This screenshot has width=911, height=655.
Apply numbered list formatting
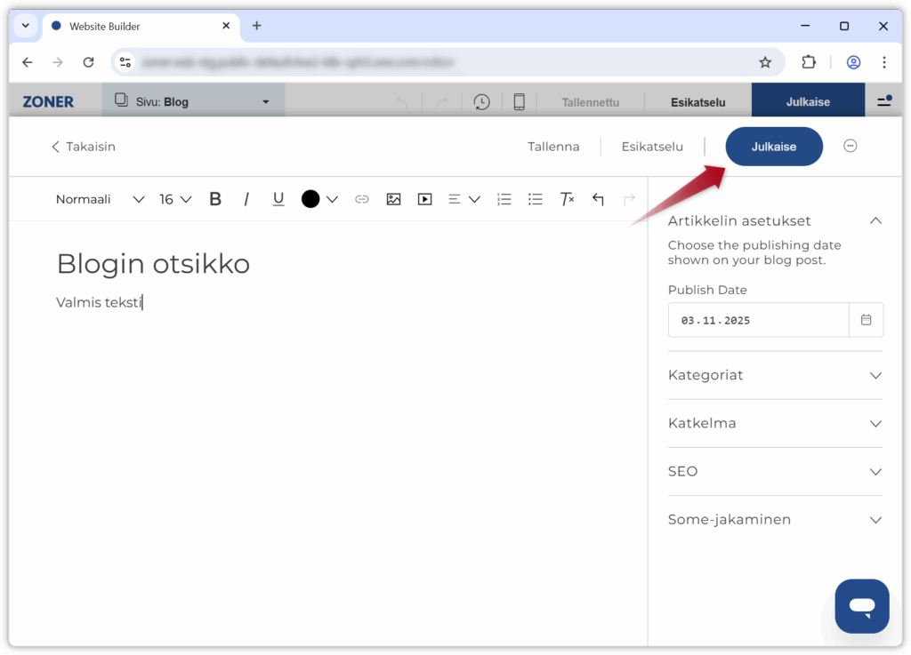coord(504,199)
